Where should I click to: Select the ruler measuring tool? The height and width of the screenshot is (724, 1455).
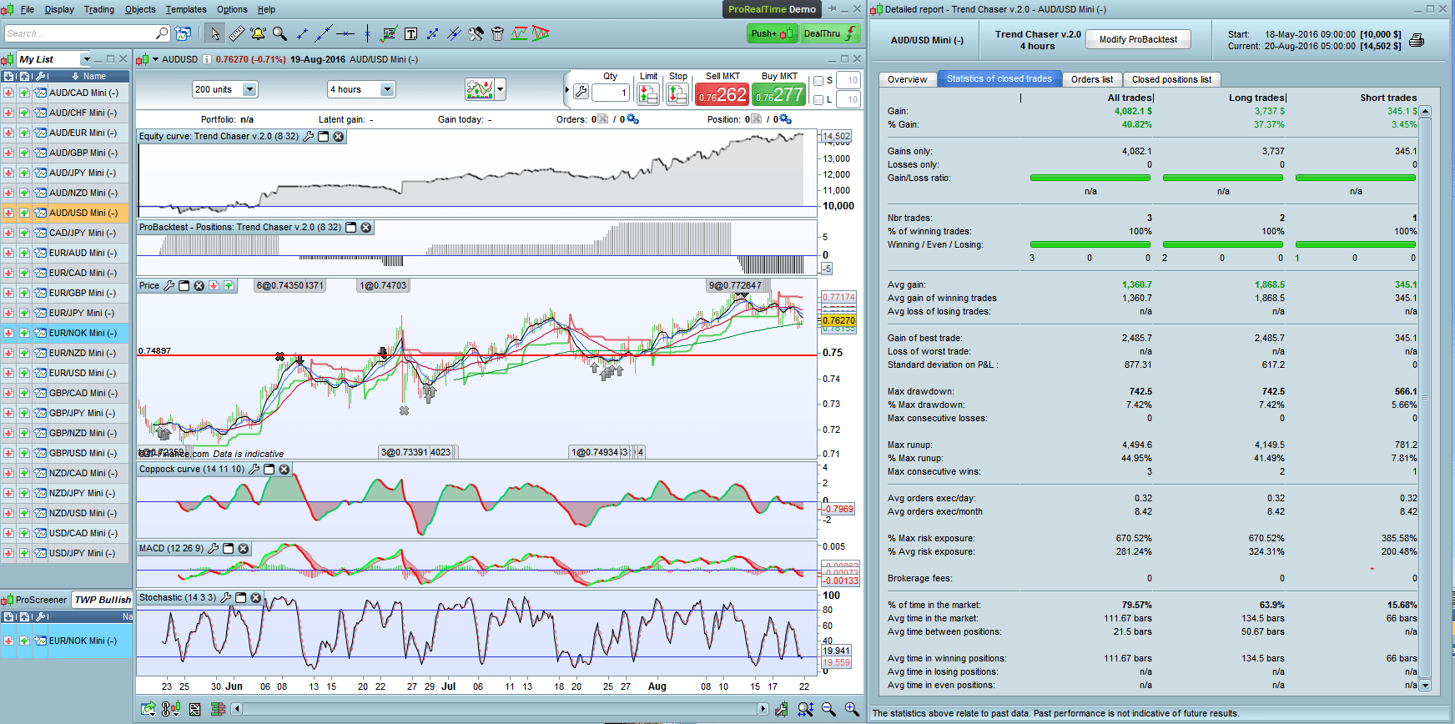pyautogui.click(x=237, y=33)
